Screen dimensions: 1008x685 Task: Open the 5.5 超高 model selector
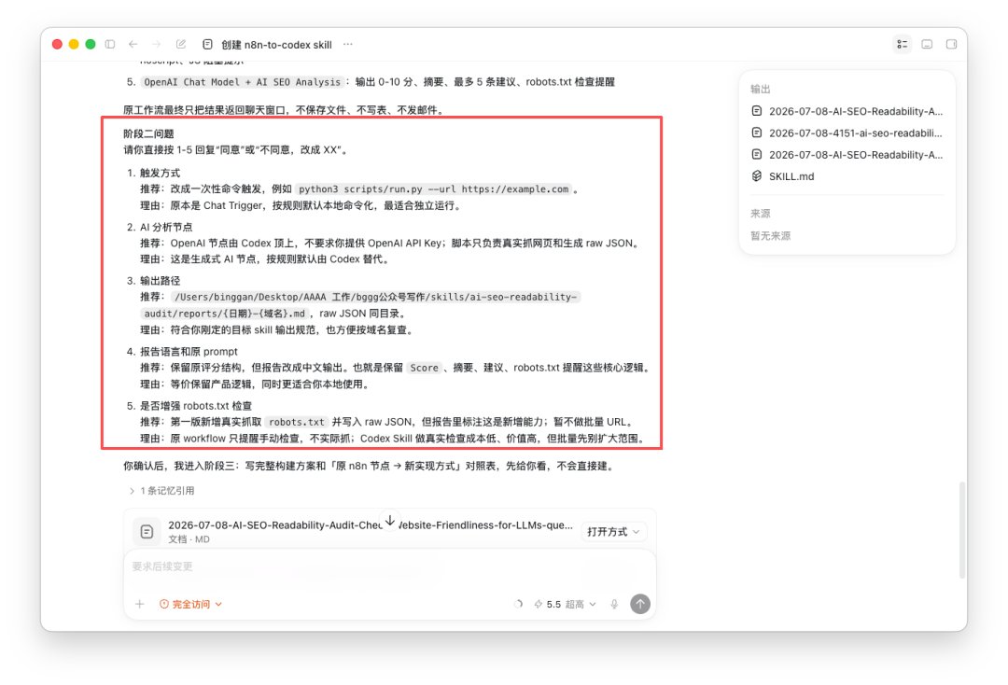click(x=565, y=604)
